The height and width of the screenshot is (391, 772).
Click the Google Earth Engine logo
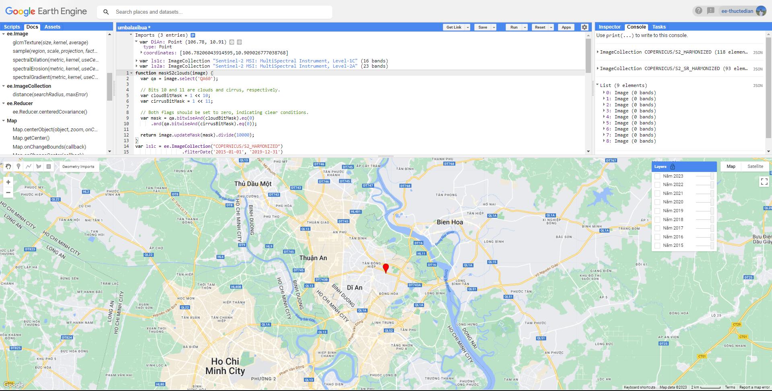click(x=46, y=11)
